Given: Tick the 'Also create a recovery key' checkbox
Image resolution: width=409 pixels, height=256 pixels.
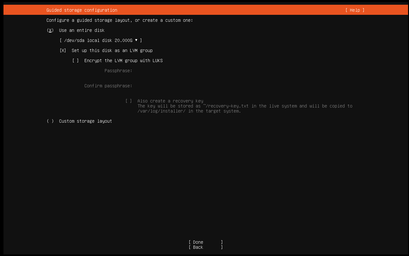Looking at the screenshot, I should pos(129,101).
